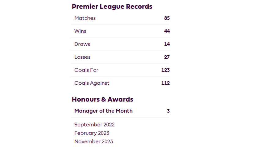Viewport: 263px width, 151px height.
Task: Select the September 2022 award entry
Action: (94, 125)
